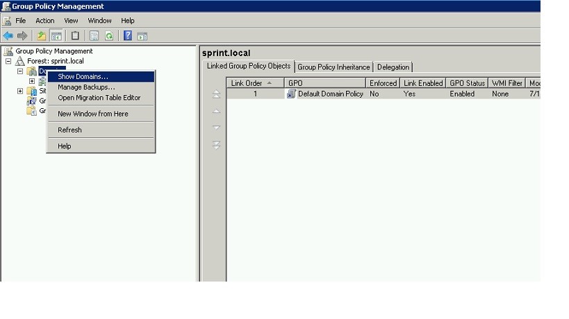Click the Group Policy Management title bar icon
The width and height of the screenshot is (569, 319).
(6, 6)
